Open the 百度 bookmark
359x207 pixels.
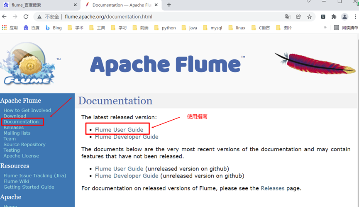tap(32, 28)
